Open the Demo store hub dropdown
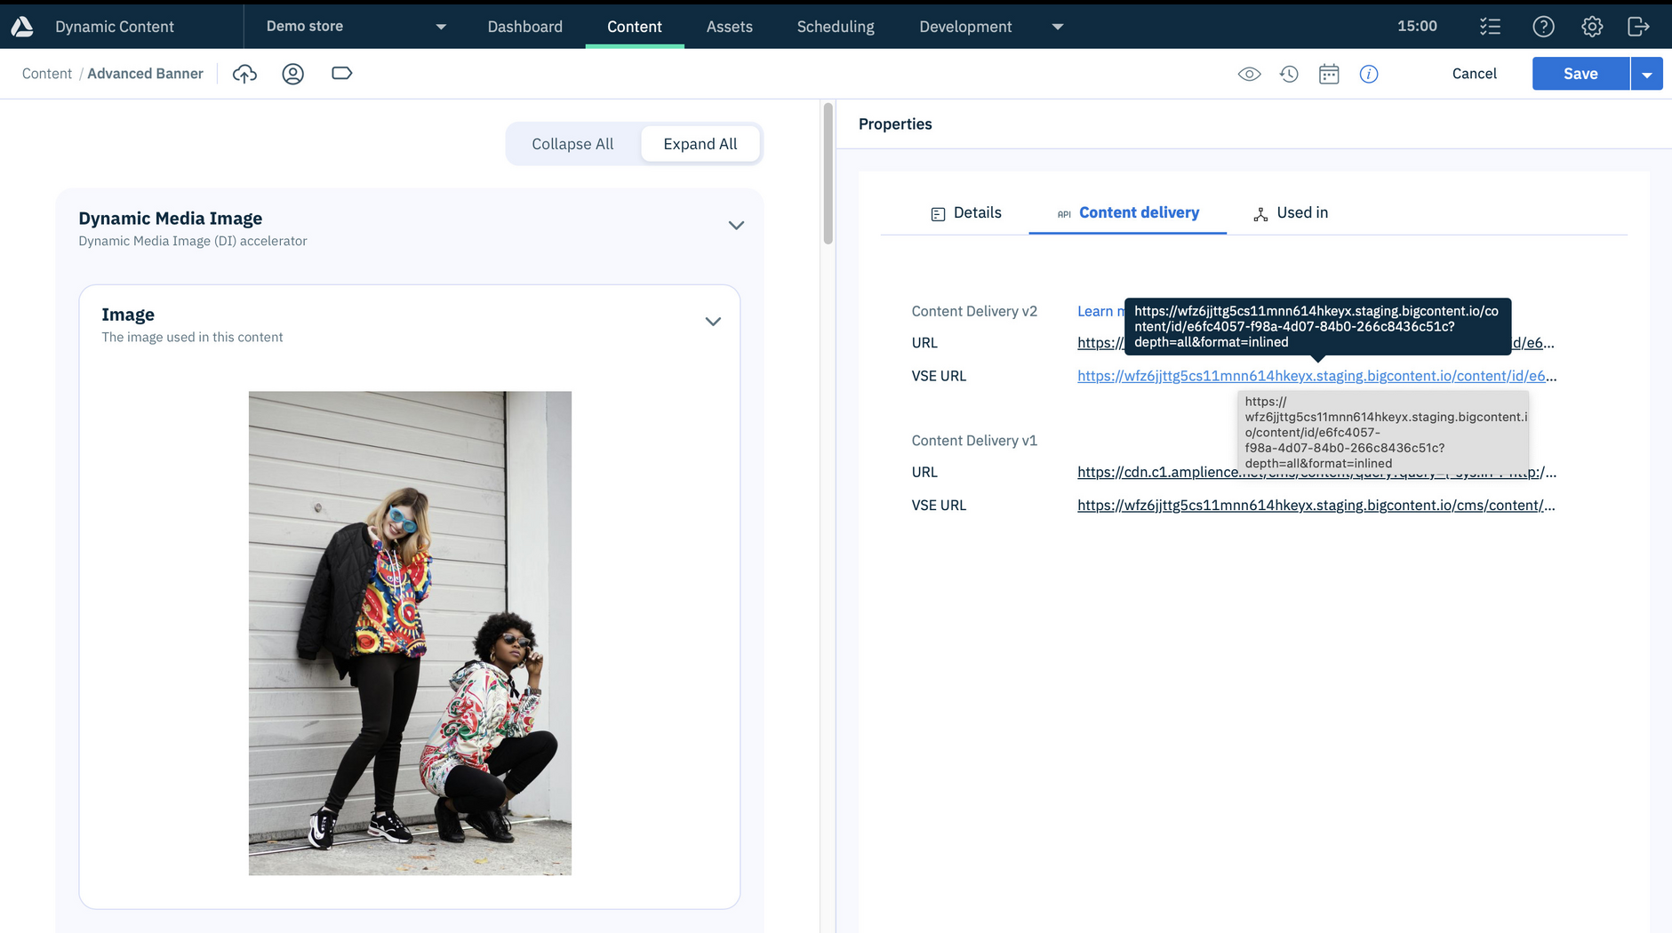This screenshot has height=933, width=1672. click(x=356, y=27)
